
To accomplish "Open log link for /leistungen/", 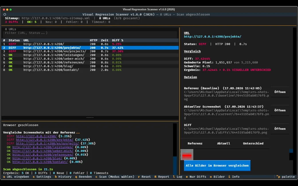I will coord(43,147).
